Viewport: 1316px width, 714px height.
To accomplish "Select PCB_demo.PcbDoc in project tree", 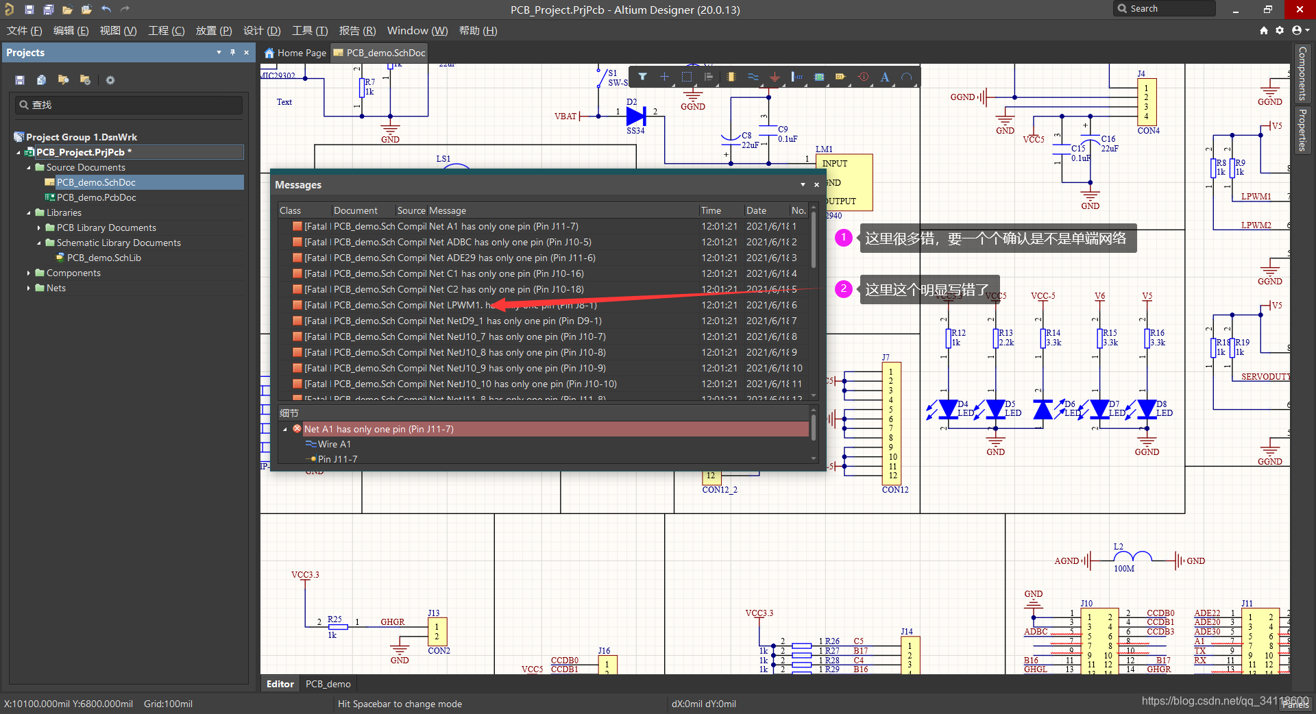I will (x=96, y=197).
